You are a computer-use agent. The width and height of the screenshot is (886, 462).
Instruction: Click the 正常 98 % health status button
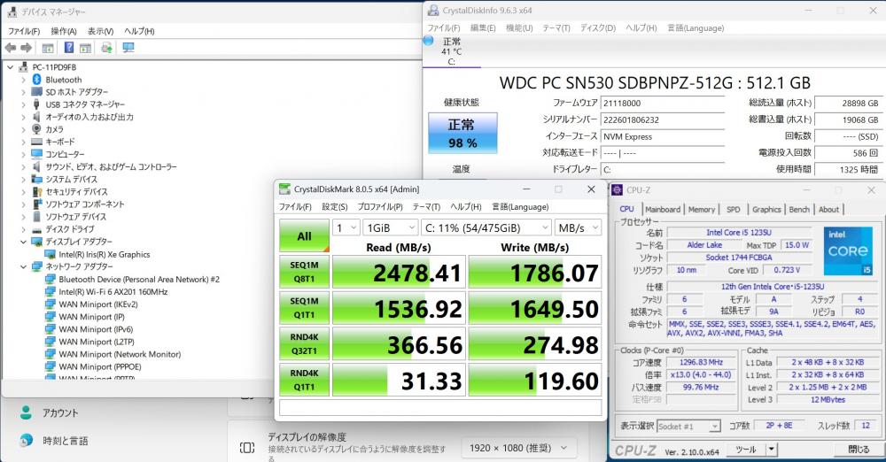click(x=462, y=134)
